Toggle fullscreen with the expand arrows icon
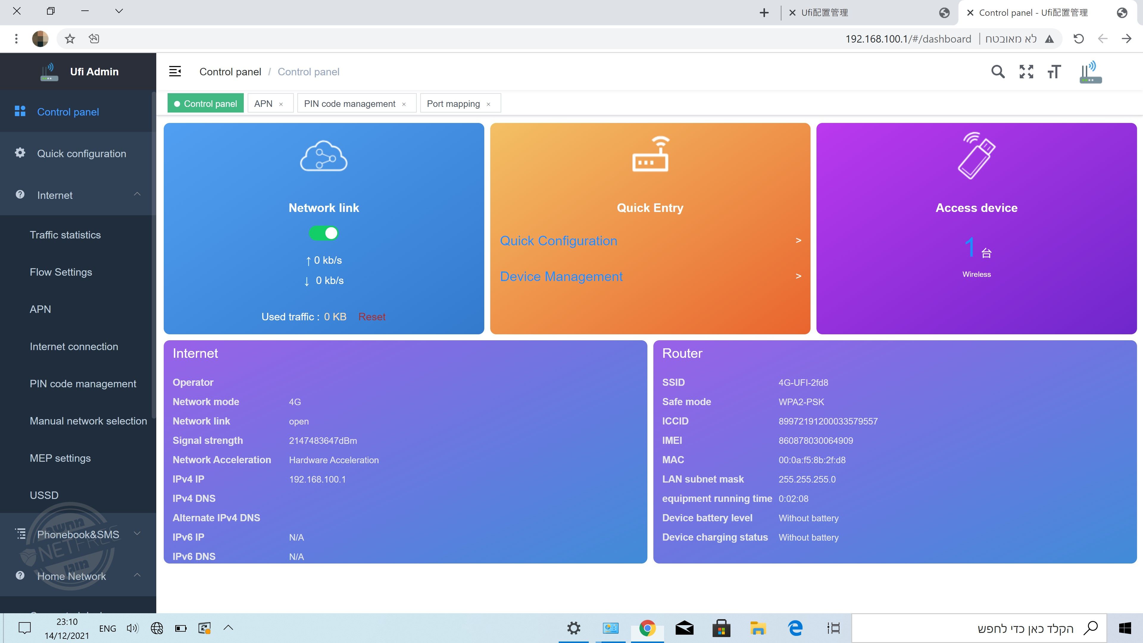Viewport: 1143px width, 643px height. tap(1026, 71)
